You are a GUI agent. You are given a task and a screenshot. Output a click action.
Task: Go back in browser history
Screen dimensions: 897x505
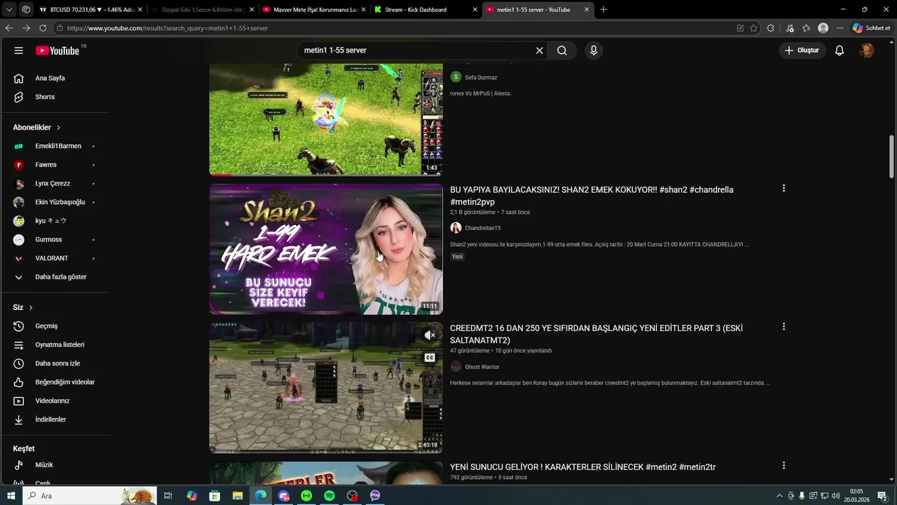(x=9, y=28)
